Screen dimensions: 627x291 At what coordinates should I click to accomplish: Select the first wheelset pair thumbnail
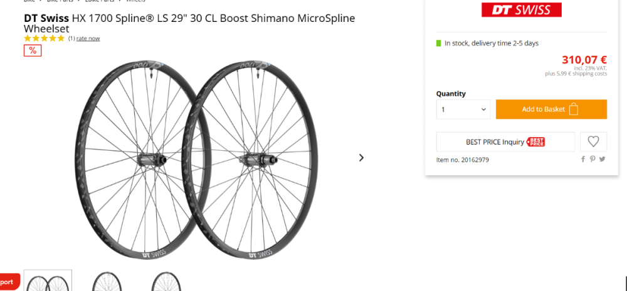[x=48, y=281]
